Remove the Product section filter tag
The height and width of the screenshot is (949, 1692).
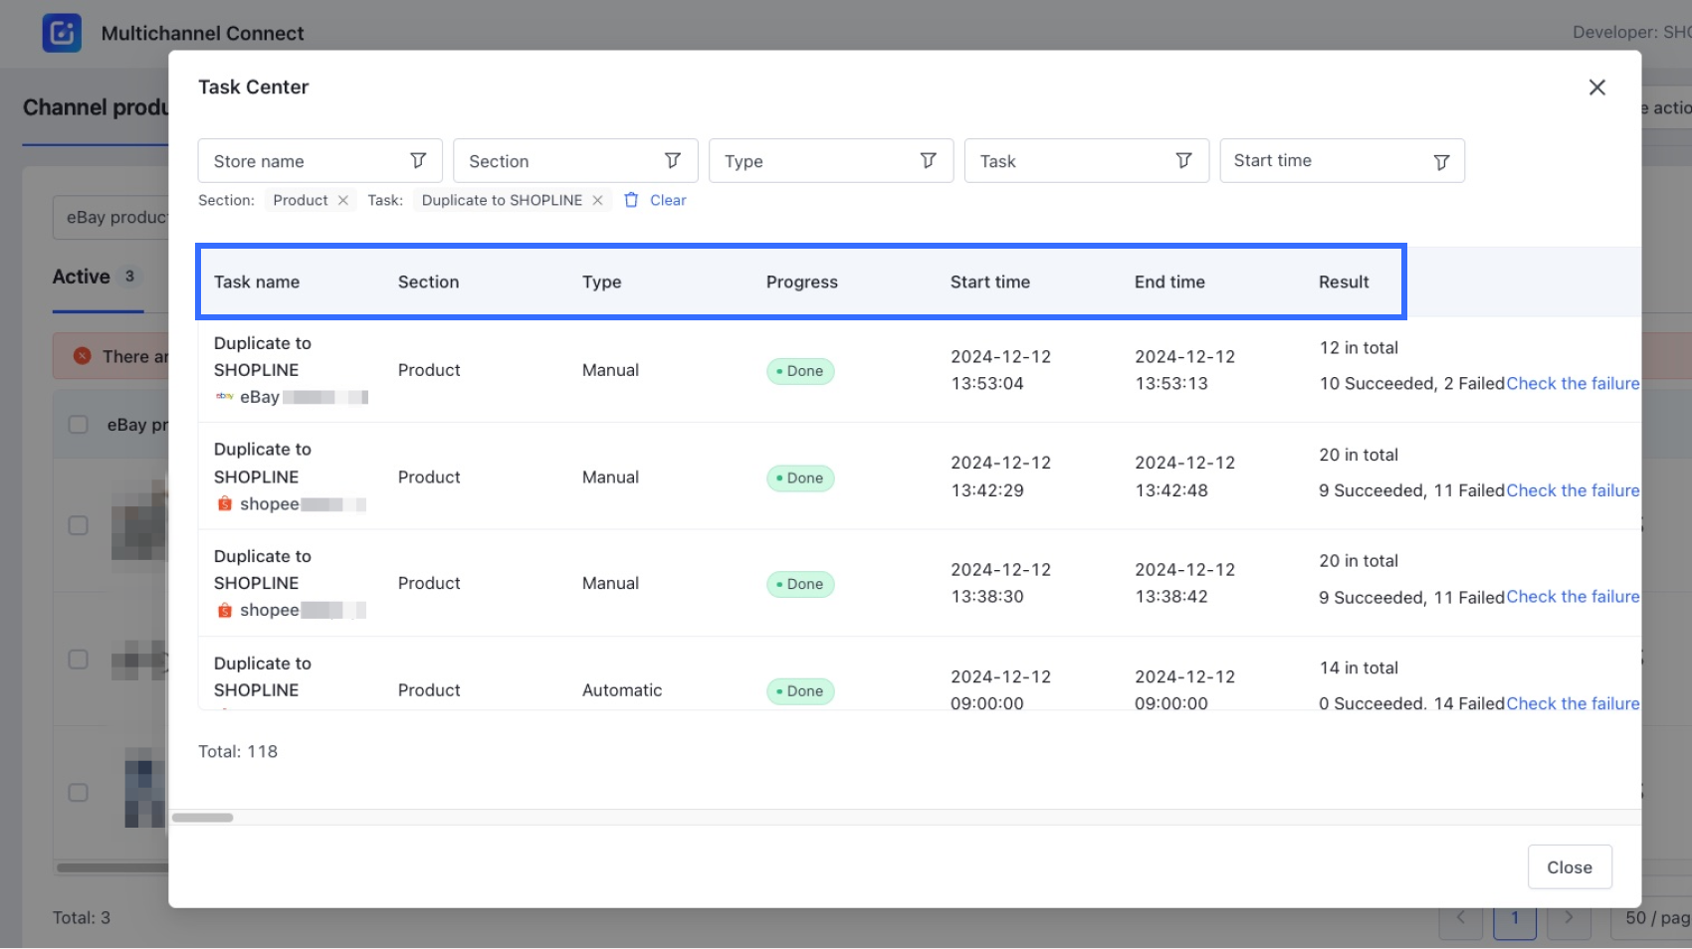click(x=343, y=201)
